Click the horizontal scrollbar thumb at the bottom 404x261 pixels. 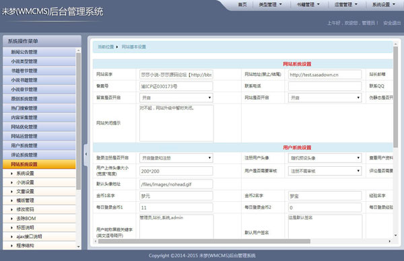[x=204, y=241]
